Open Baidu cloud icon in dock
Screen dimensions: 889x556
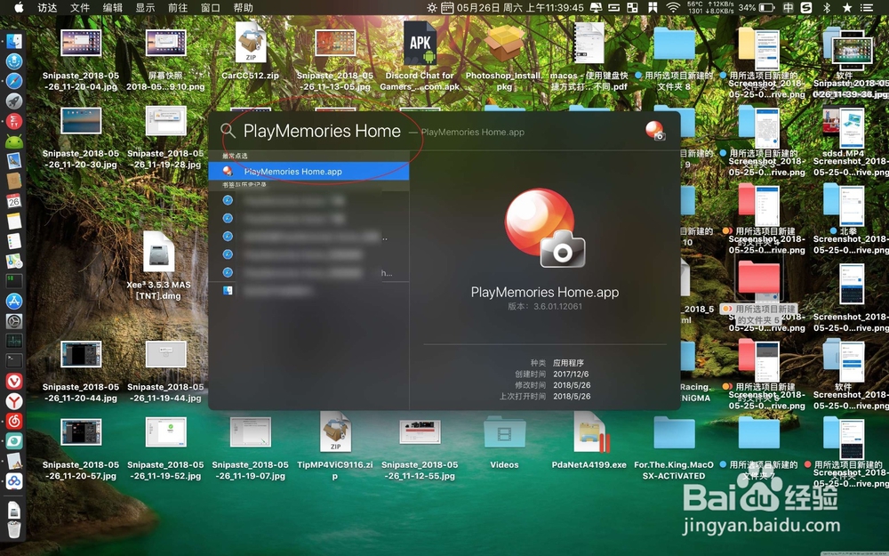[x=14, y=481]
